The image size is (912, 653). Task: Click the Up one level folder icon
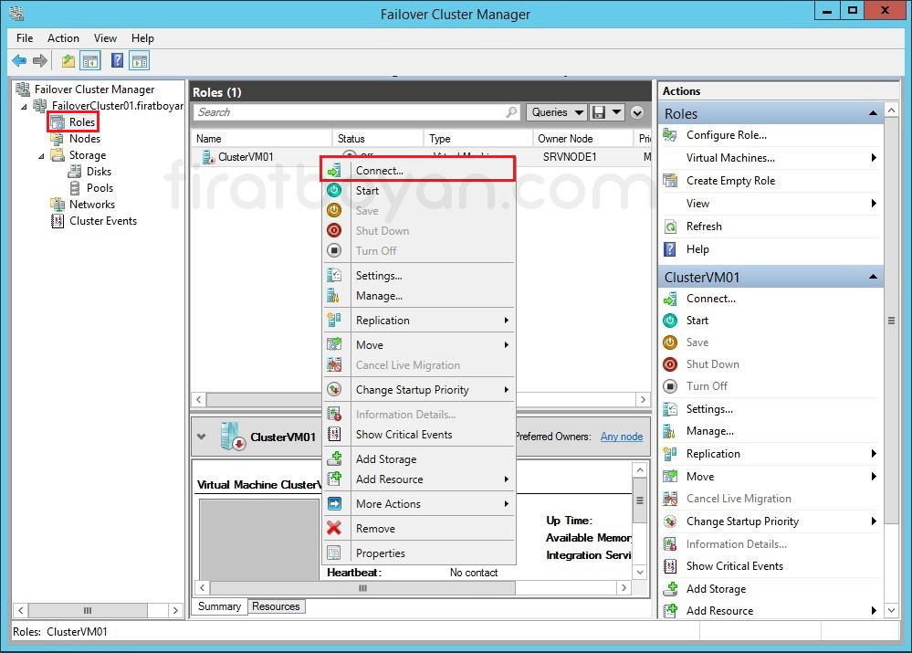(68, 60)
